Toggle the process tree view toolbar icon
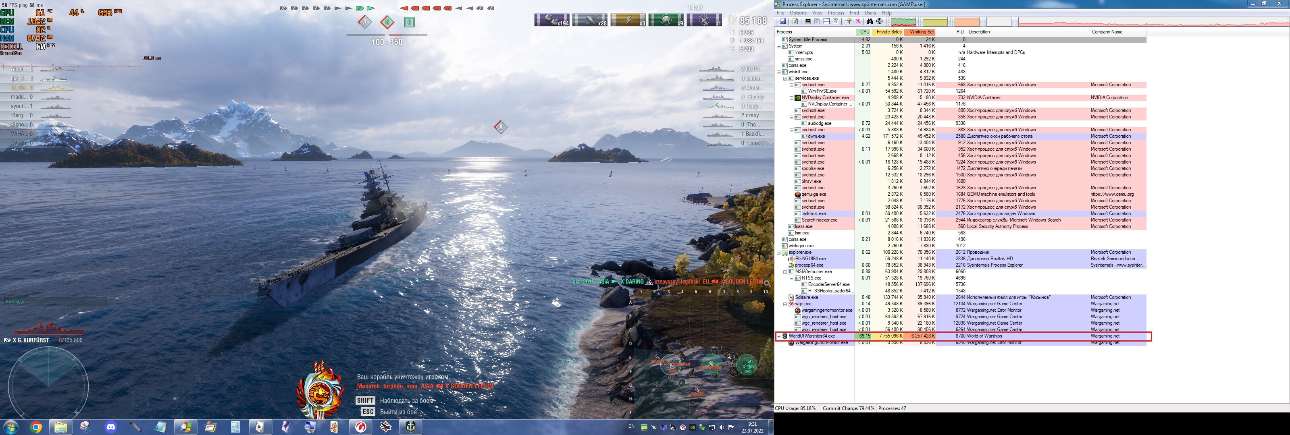Image resolution: width=1290 pixels, height=435 pixels. [x=817, y=21]
